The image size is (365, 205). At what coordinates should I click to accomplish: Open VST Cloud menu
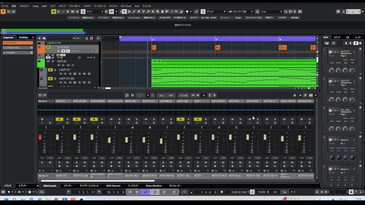tap(126, 6)
